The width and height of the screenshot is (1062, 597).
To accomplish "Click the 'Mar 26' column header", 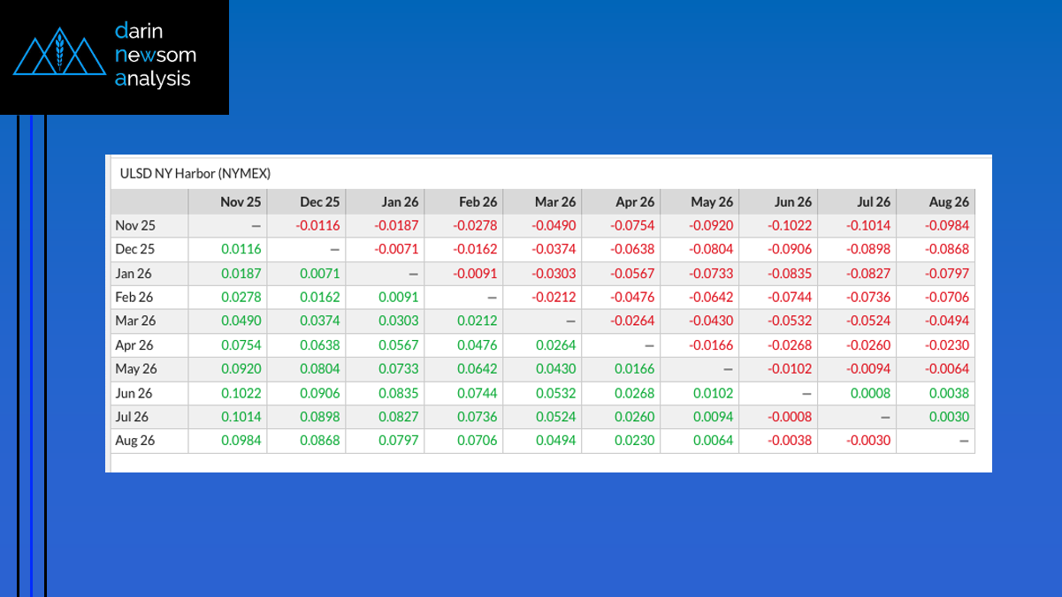I will tap(555, 202).
